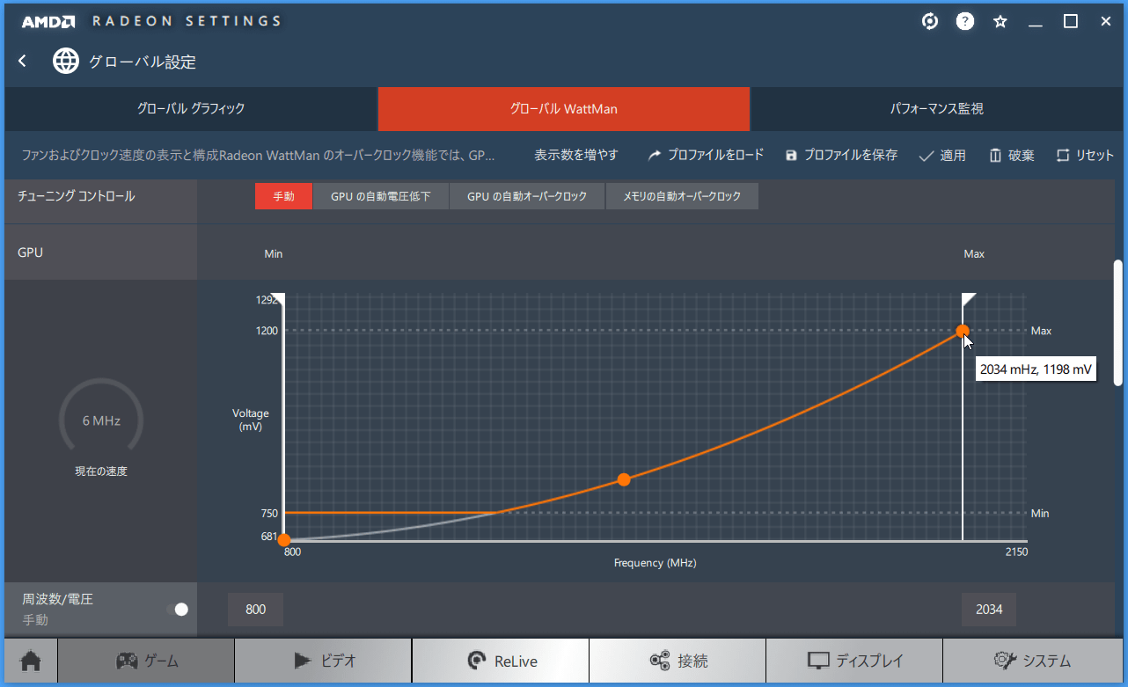Select GPU の自動オーバークロック
The width and height of the screenshot is (1128, 687).
(x=527, y=196)
